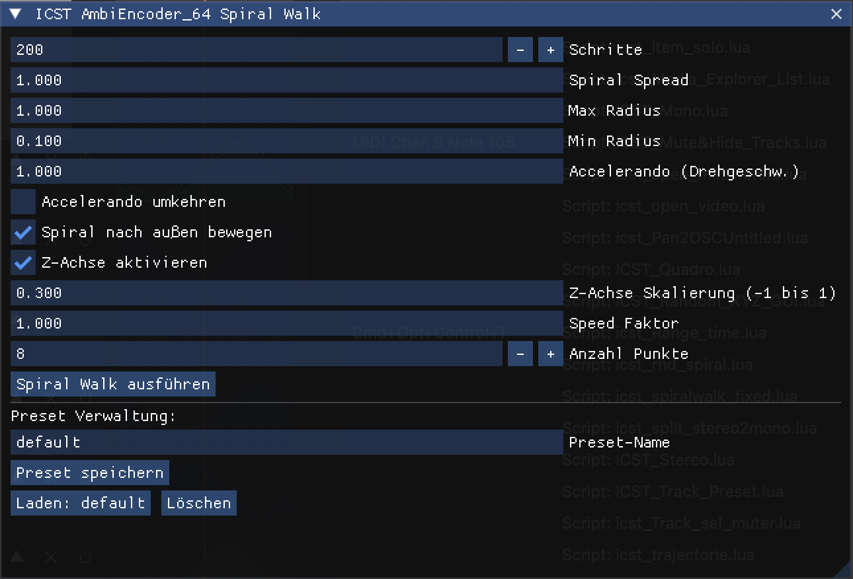Decrease Schritte with the minus button
Screen dimensions: 853x579
(x=520, y=50)
